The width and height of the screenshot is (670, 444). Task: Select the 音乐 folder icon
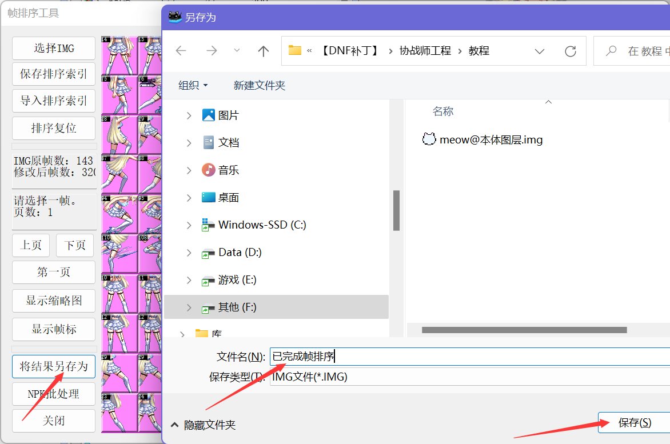[x=208, y=170]
